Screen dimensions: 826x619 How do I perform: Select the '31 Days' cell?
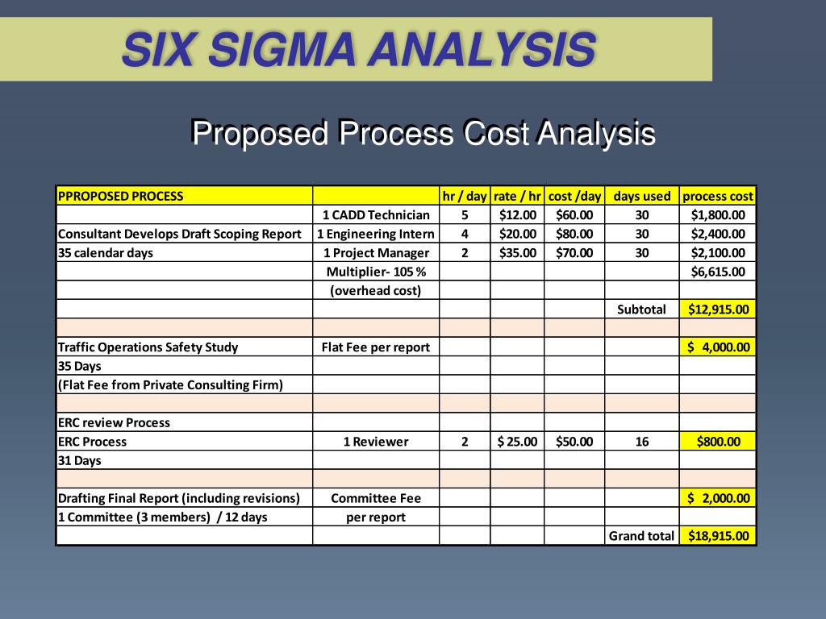click(x=185, y=460)
